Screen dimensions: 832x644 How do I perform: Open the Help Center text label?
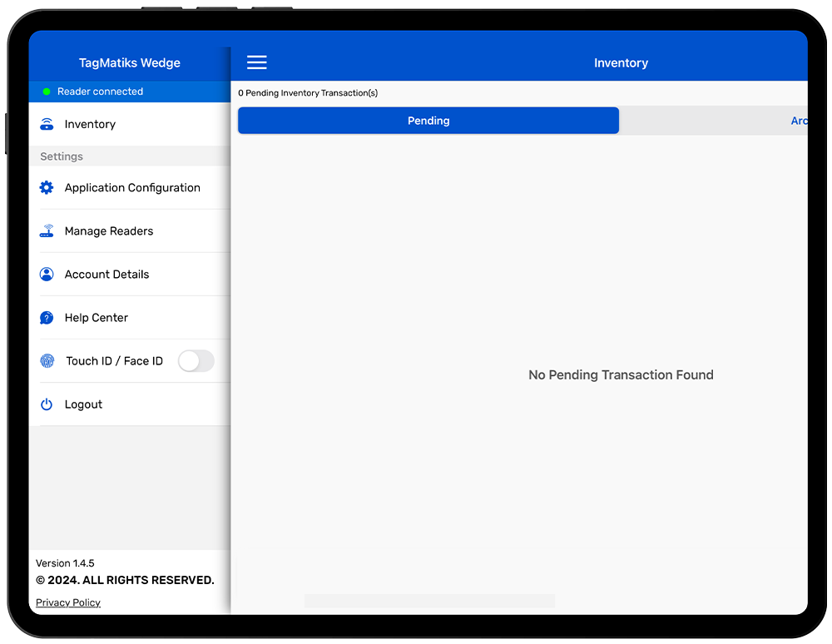(97, 318)
